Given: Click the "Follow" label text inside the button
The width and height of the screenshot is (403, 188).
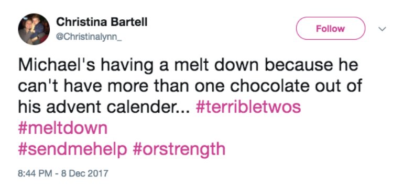Looking at the screenshot, I should pyautogui.click(x=331, y=28).
